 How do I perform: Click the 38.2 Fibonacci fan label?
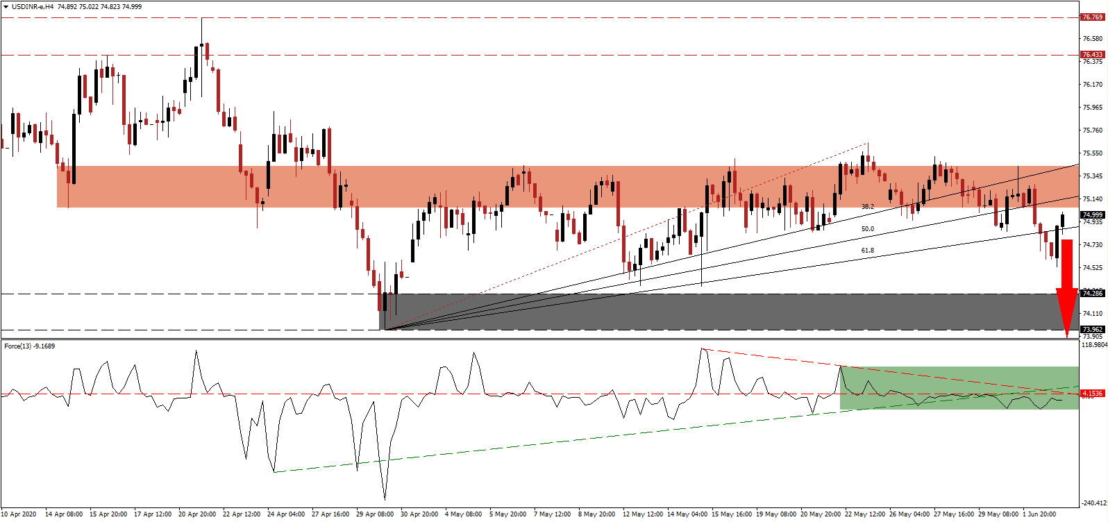point(868,207)
